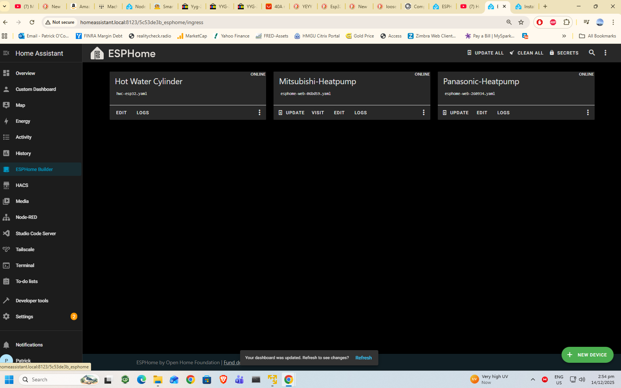The height and width of the screenshot is (388, 621).
Task: Switch to the Amazon browser tab
Action: tap(81, 6)
